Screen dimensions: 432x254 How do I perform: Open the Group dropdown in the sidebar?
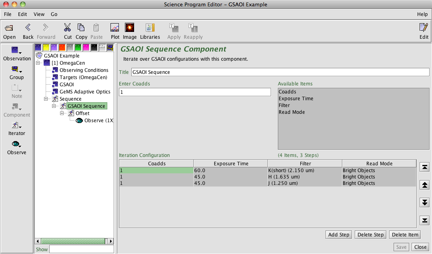pyautogui.click(x=16, y=73)
